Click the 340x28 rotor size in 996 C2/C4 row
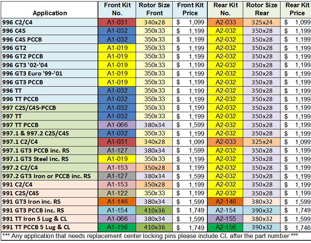Viewport: 311px width, 243px height. point(154,23)
